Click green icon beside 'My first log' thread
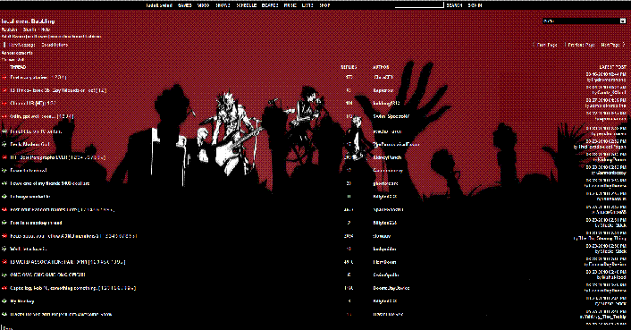This screenshot has width=631, height=330. [x=4, y=301]
